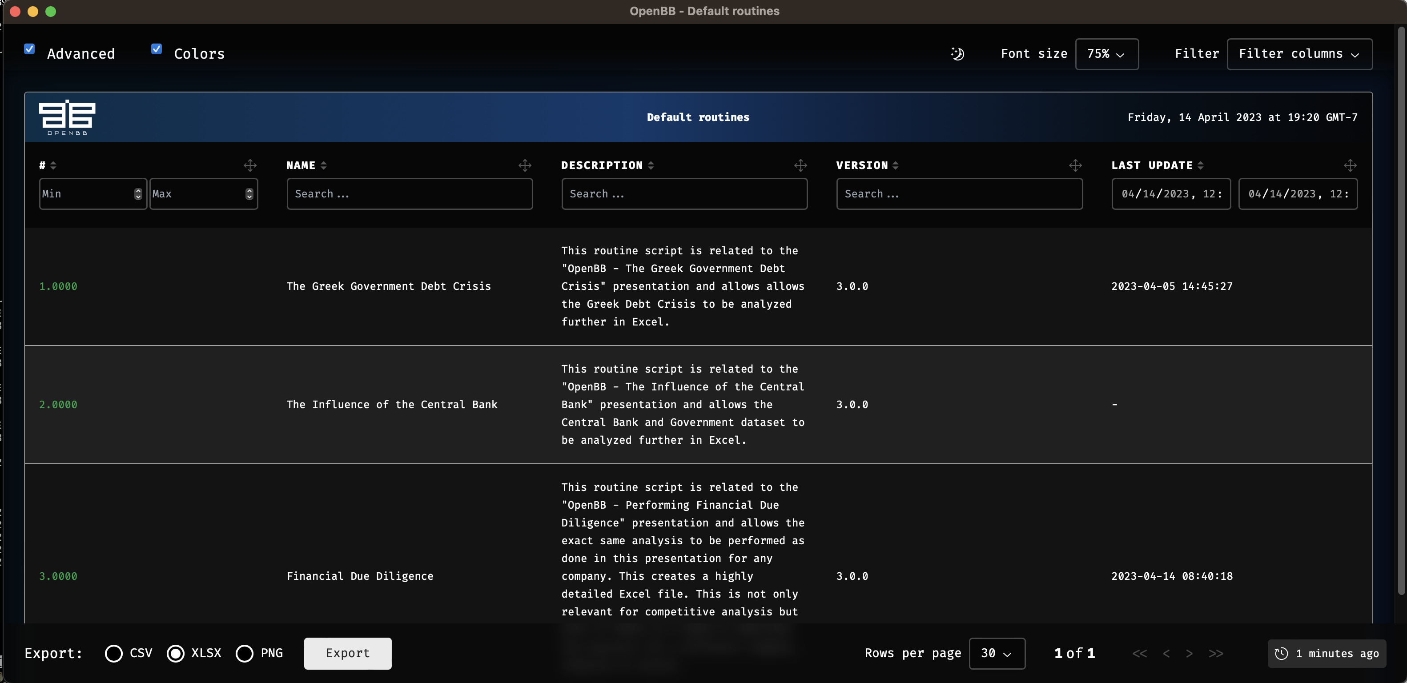Image resolution: width=1407 pixels, height=683 pixels.
Task: Go to next page with > arrow
Action: (1189, 654)
